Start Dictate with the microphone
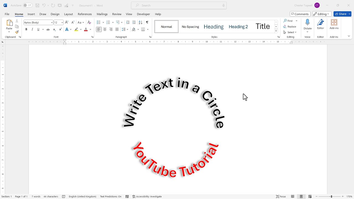 (308, 24)
